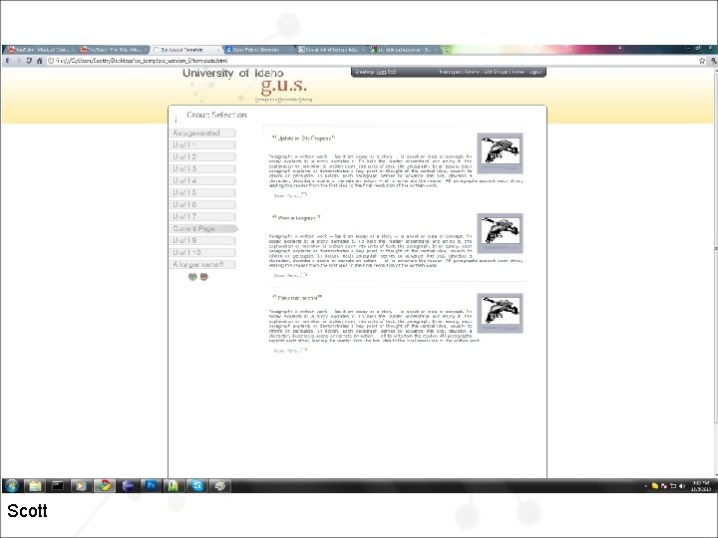718x538 pixels.
Task: Click the browser forward arrow
Action: (18, 61)
